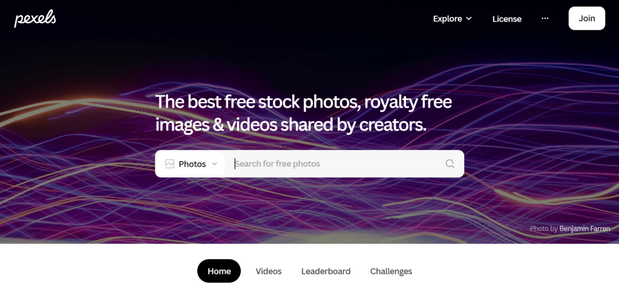Select the Home tab
This screenshot has height=284, width=619.
pyautogui.click(x=219, y=271)
